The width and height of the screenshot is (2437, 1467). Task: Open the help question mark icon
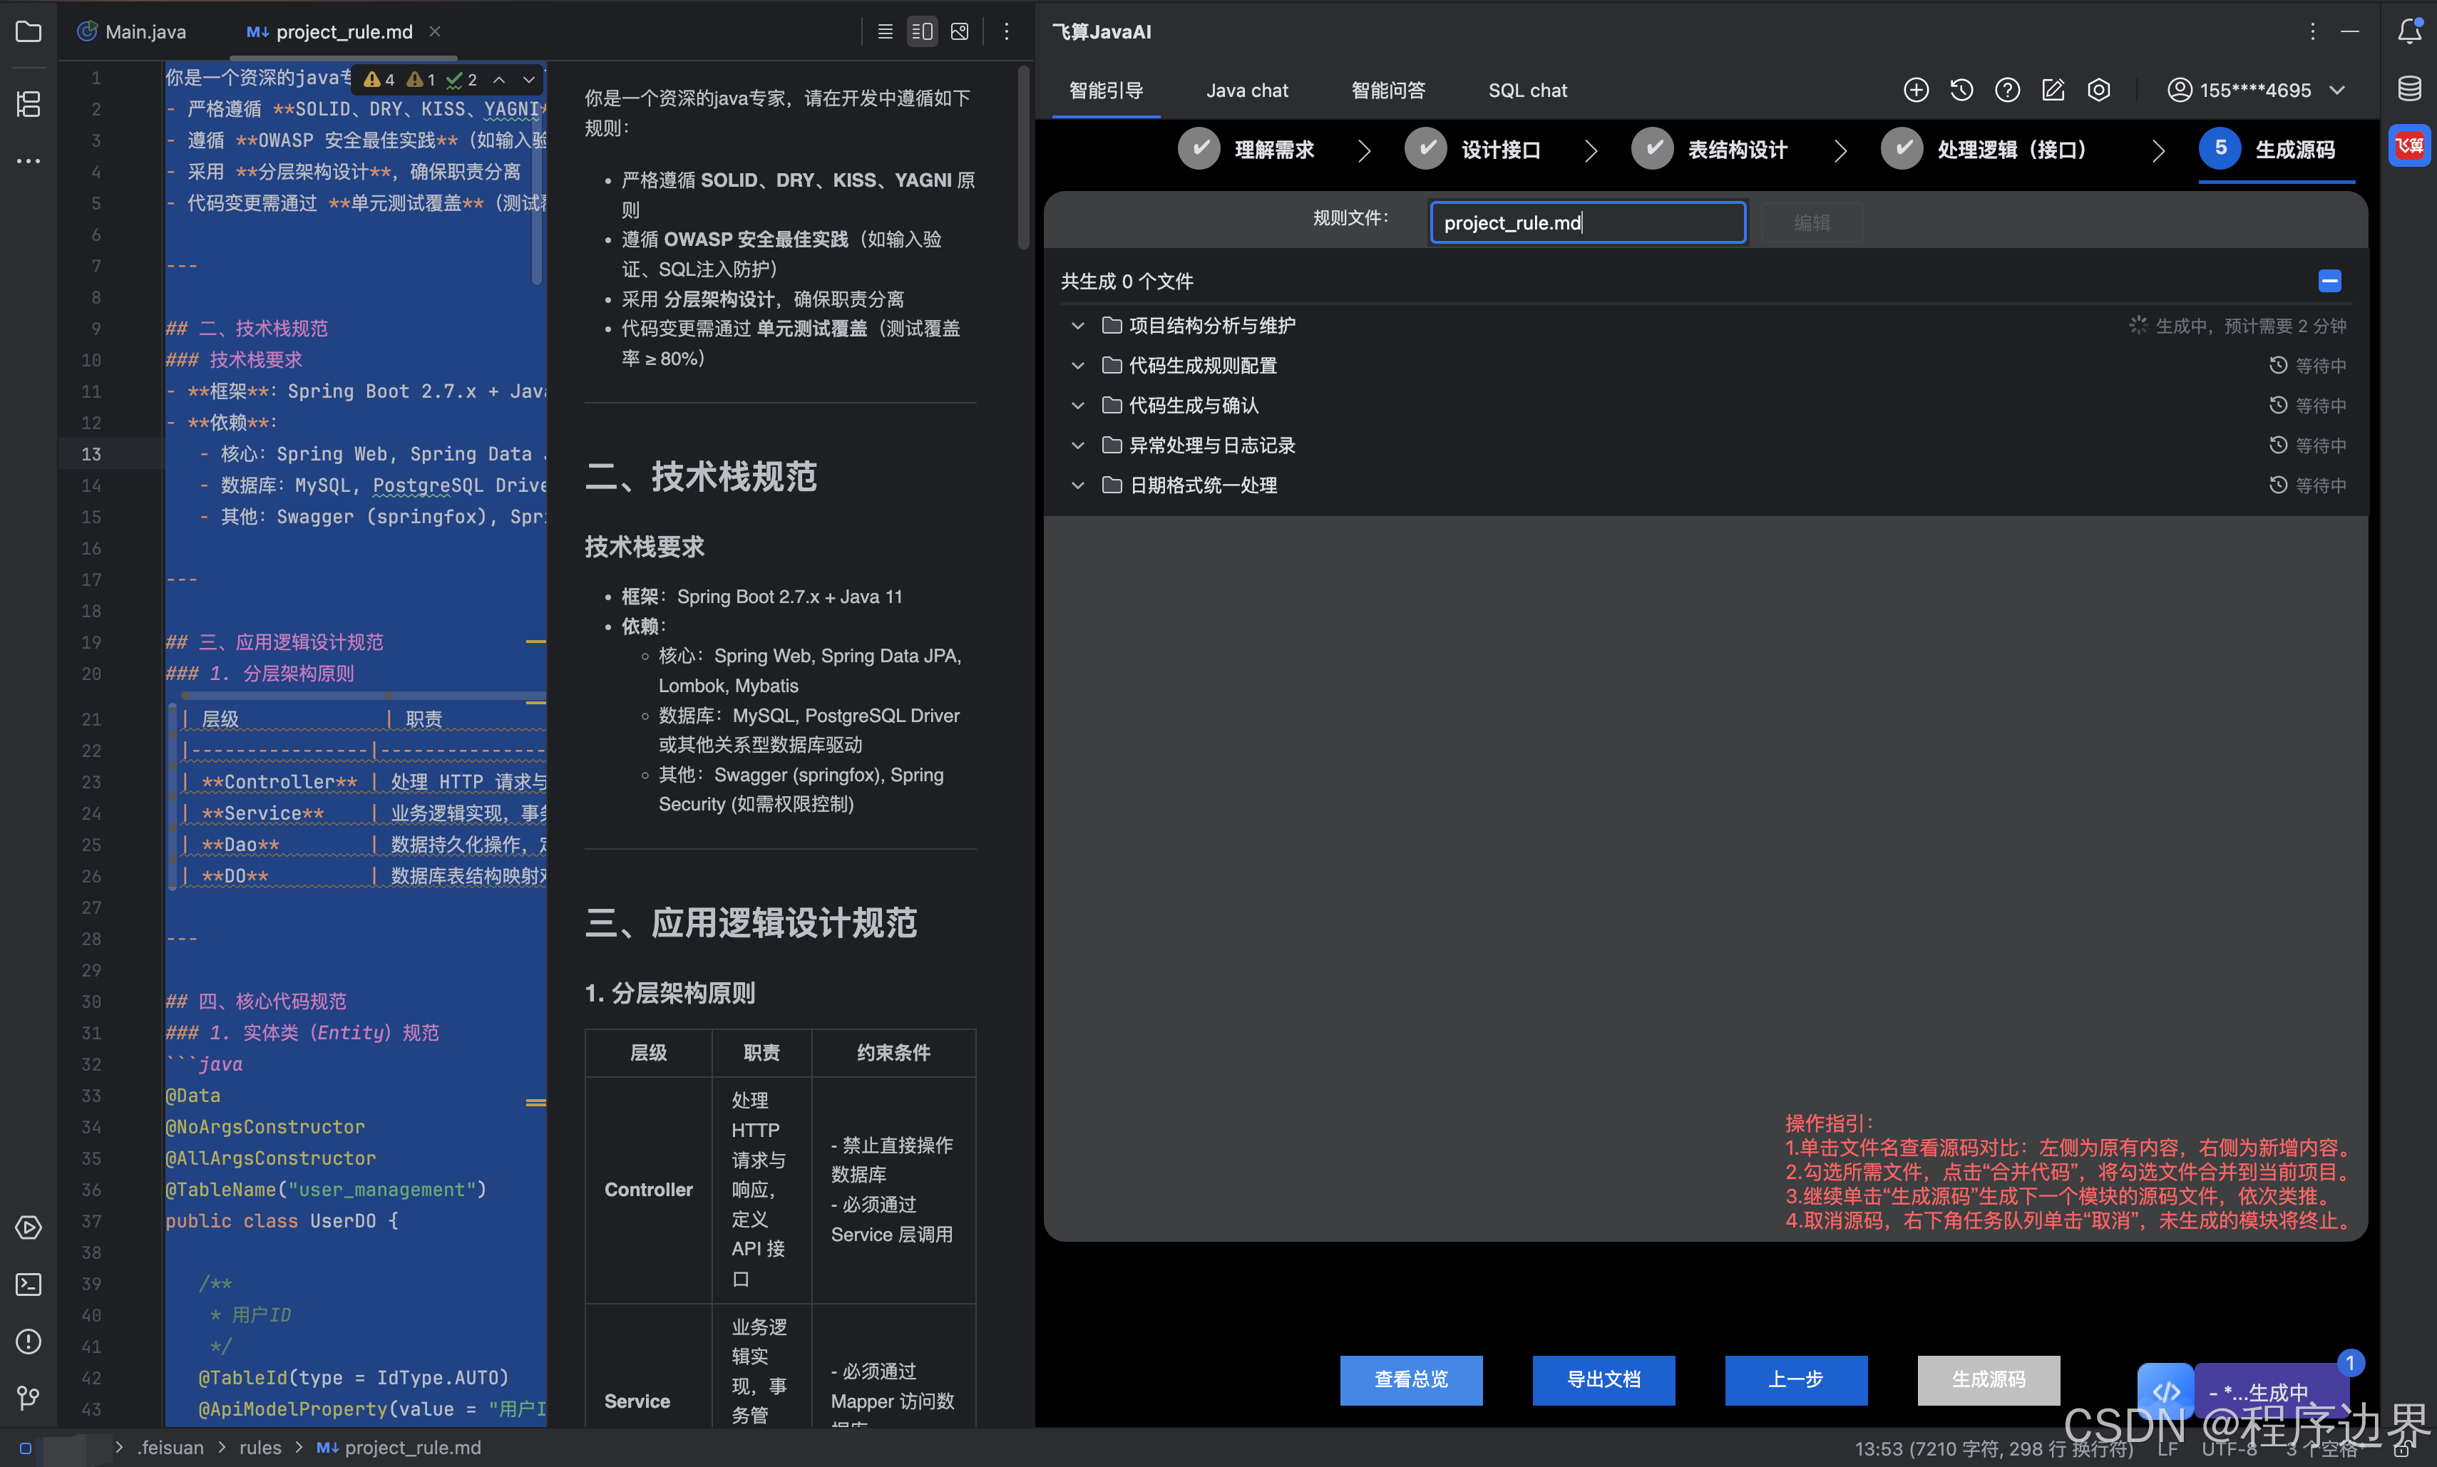(2007, 90)
